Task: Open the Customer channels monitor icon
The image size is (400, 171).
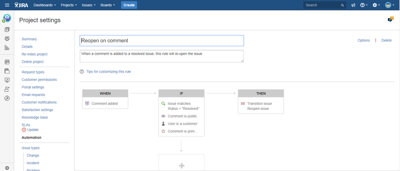Action: pyautogui.click(x=7, y=80)
